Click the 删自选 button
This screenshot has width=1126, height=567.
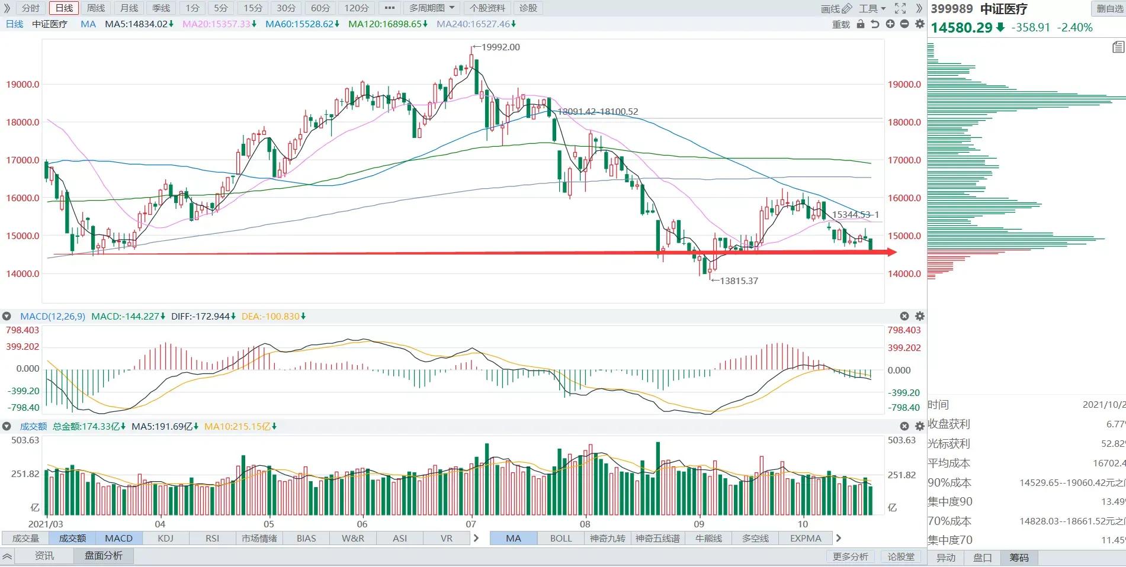(x=1109, y=8)
